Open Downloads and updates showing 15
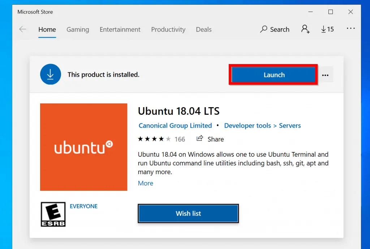The image size is (370, 249). click(x=327, y=29)
